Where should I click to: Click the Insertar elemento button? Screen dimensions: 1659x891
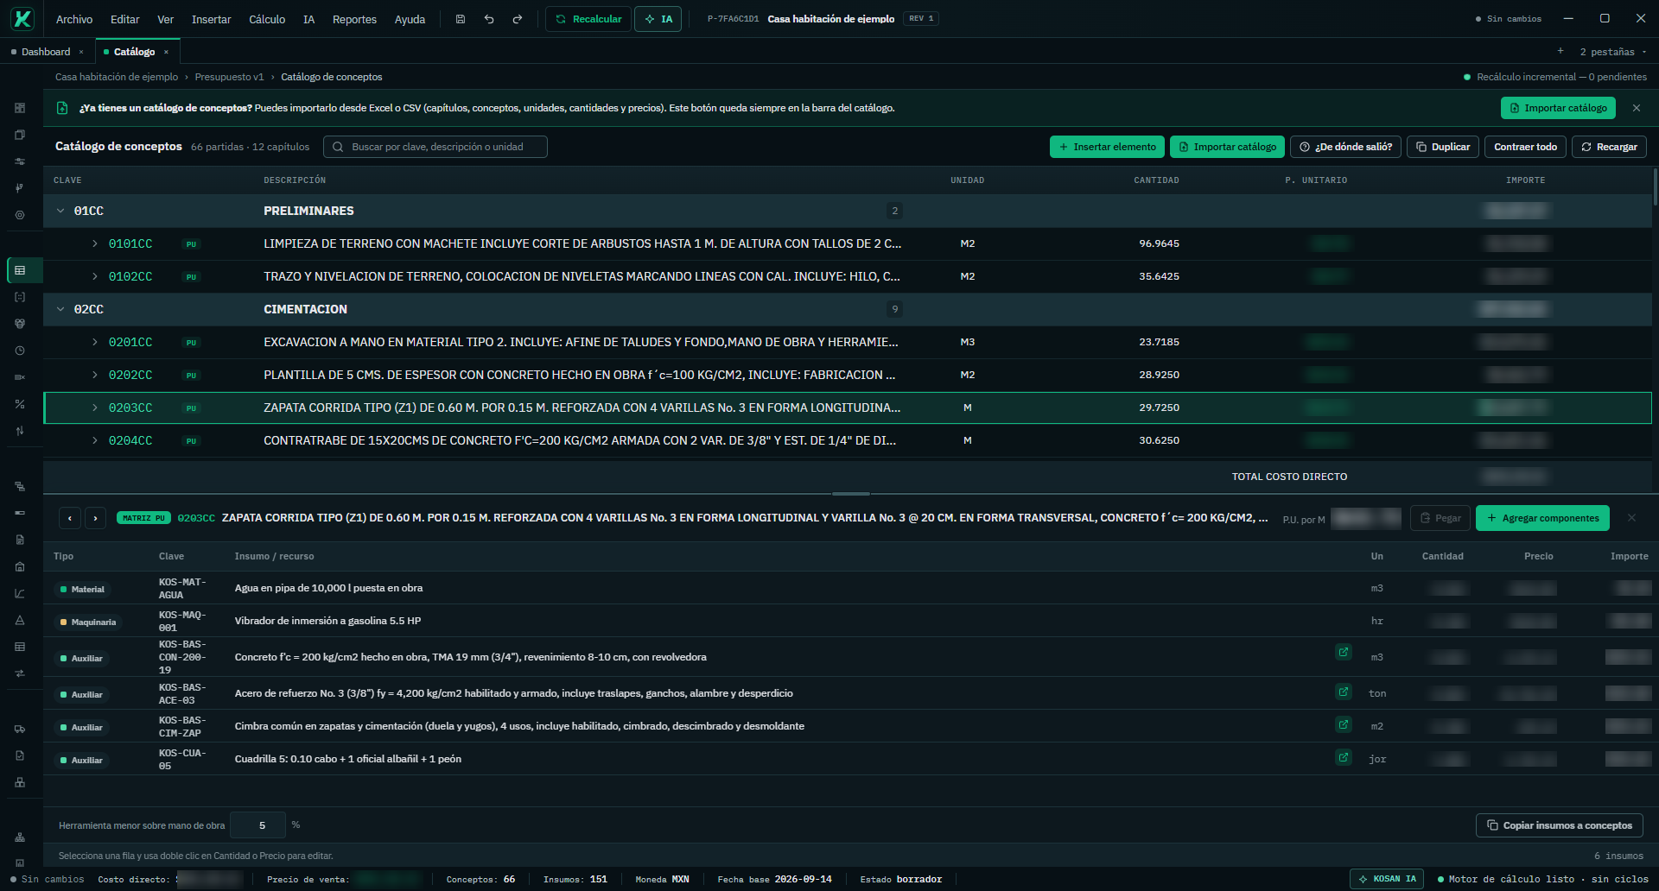tap(1107, 147)
